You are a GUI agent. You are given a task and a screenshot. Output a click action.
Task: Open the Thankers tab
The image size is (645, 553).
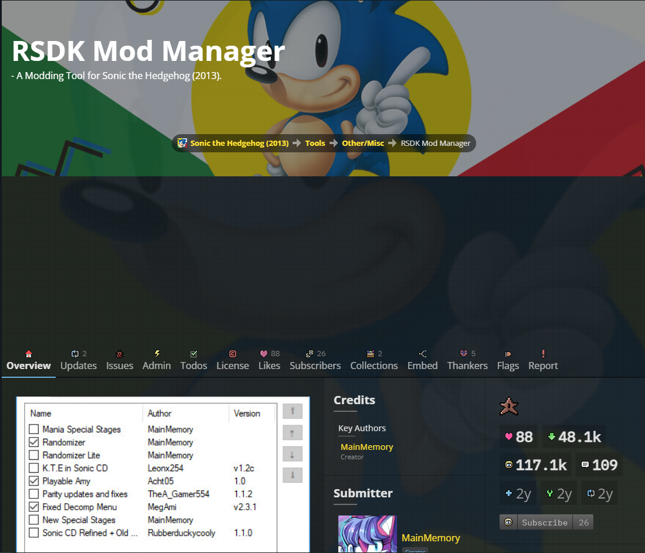(467, 361)
